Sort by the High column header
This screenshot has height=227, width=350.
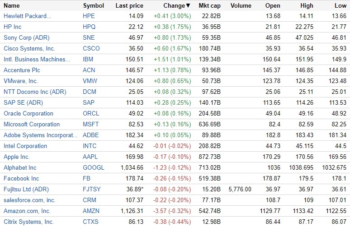pos(307,6)
